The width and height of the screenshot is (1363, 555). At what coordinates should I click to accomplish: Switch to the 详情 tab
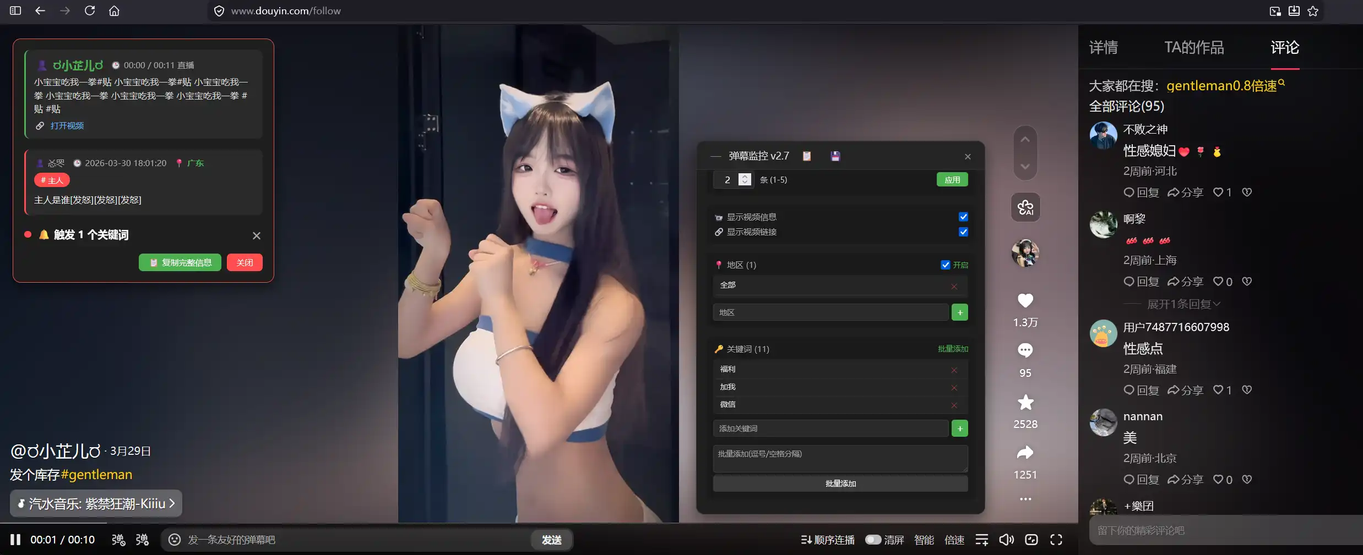[1103, 47]
